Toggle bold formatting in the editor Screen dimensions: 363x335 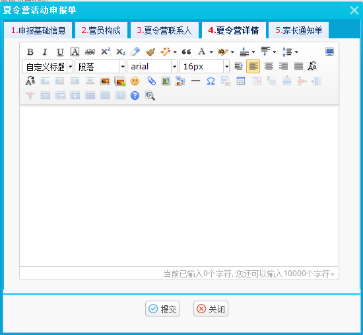click(30, 52)
